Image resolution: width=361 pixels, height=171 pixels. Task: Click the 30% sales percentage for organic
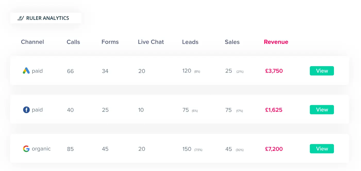pyautogui.click(x=240, y=149)
